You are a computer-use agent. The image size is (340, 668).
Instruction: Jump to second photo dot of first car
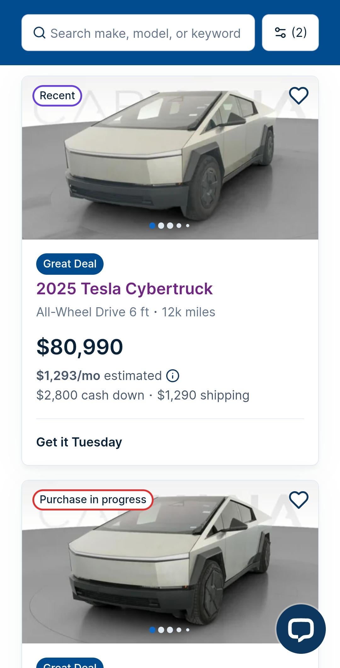click(x=161, y=226)
